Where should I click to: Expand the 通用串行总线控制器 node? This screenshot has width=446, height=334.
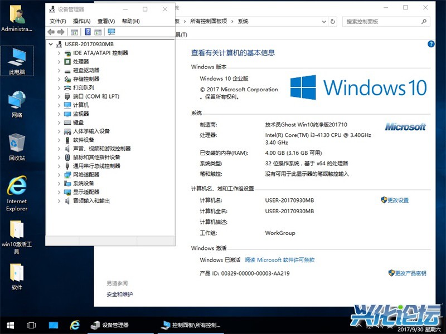pos(59,166)
